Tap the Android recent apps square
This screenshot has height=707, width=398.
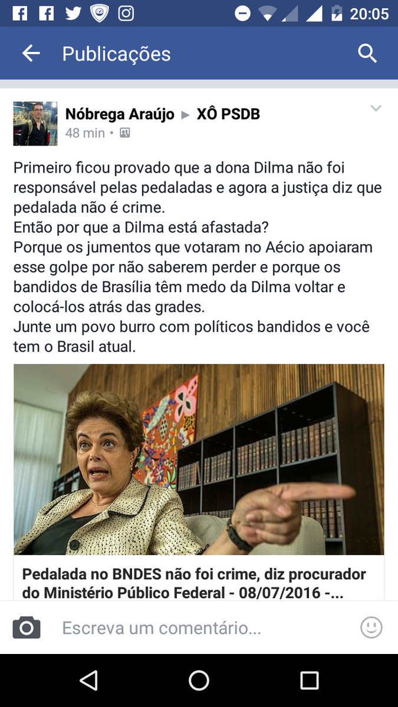point(310,680)
